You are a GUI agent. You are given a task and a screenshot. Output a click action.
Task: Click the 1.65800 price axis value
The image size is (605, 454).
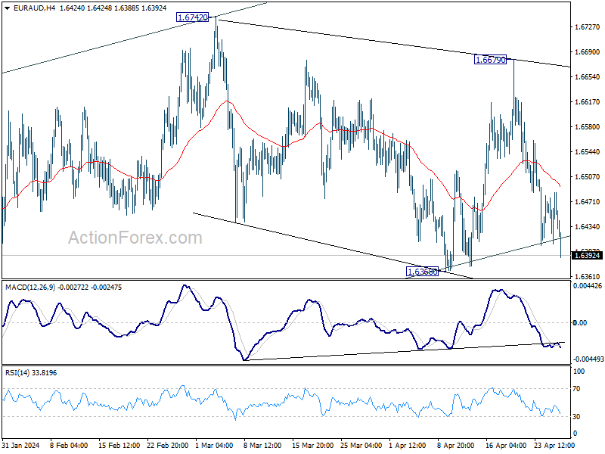(587, 127)
